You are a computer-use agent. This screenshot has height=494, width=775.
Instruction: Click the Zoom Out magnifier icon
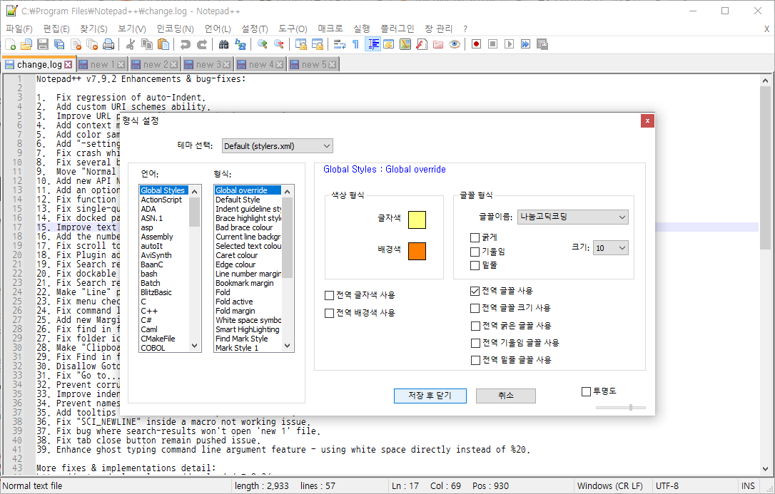coord(279,44)
